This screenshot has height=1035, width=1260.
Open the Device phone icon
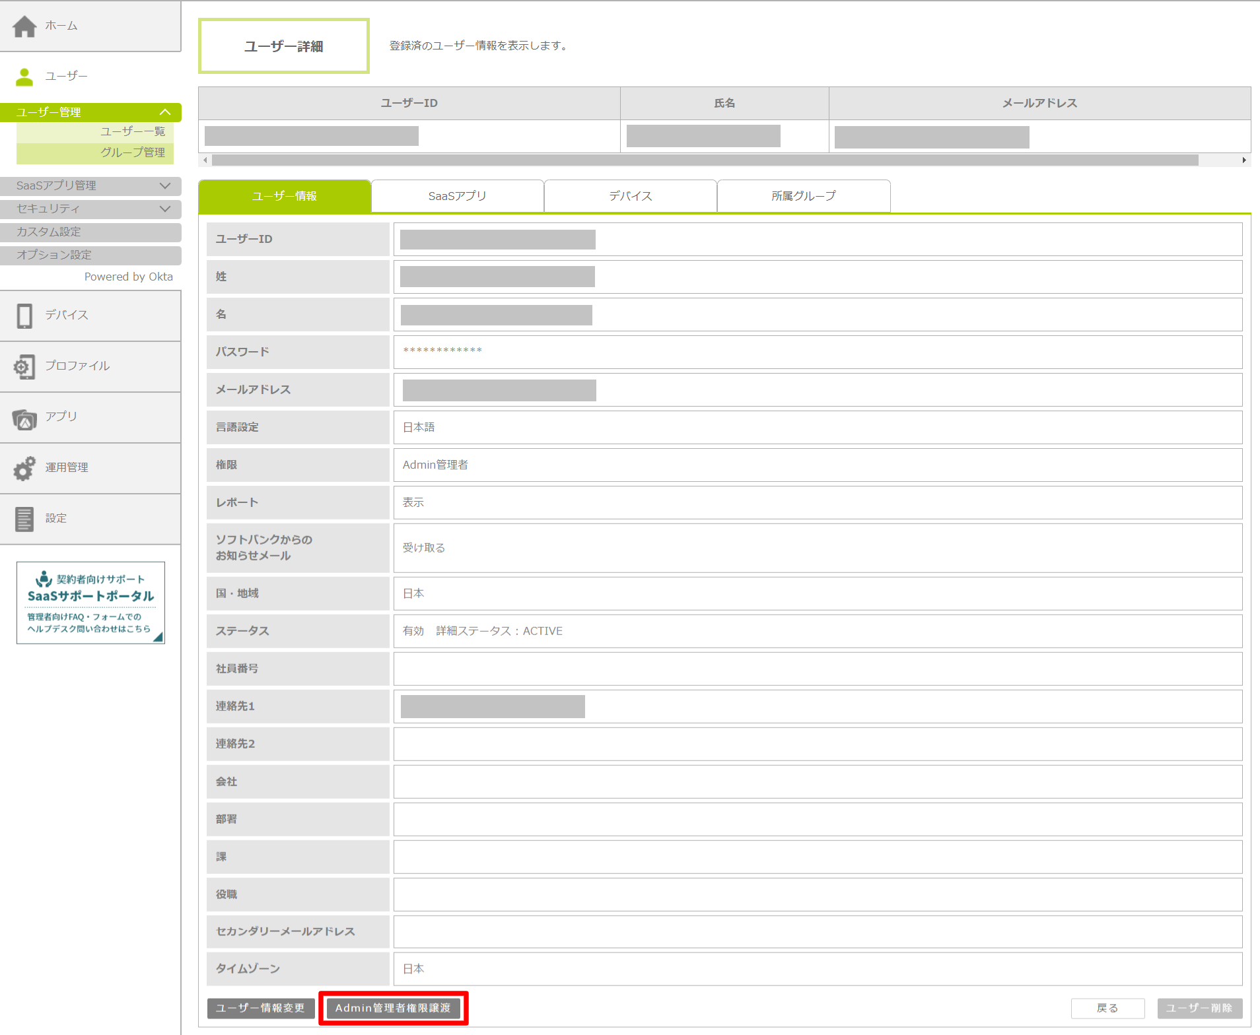(24, 316)
